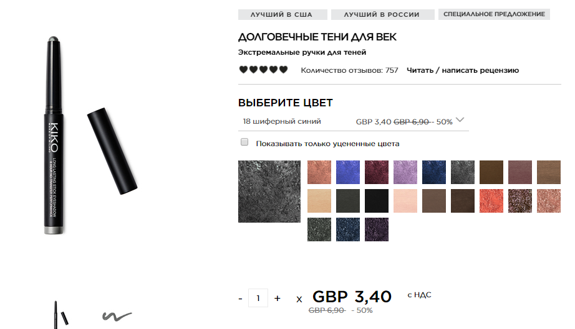Open the '18 шиферный синий' color selector
Viewport: 575px width, 329px height.
tap(353, 121)
